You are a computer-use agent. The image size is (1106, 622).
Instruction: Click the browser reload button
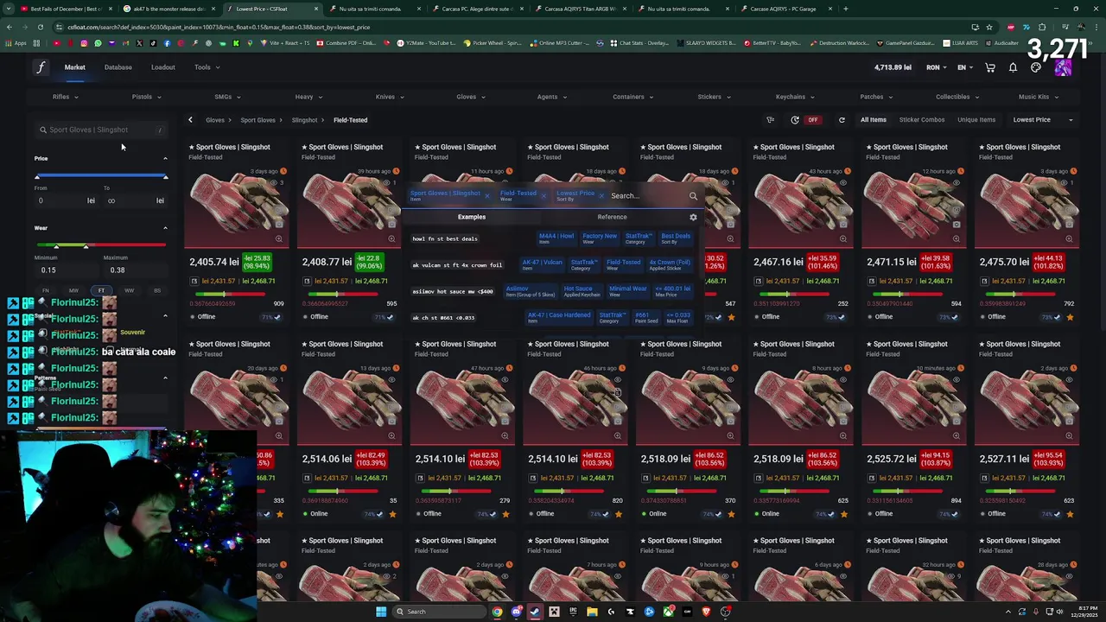[40, 27]
